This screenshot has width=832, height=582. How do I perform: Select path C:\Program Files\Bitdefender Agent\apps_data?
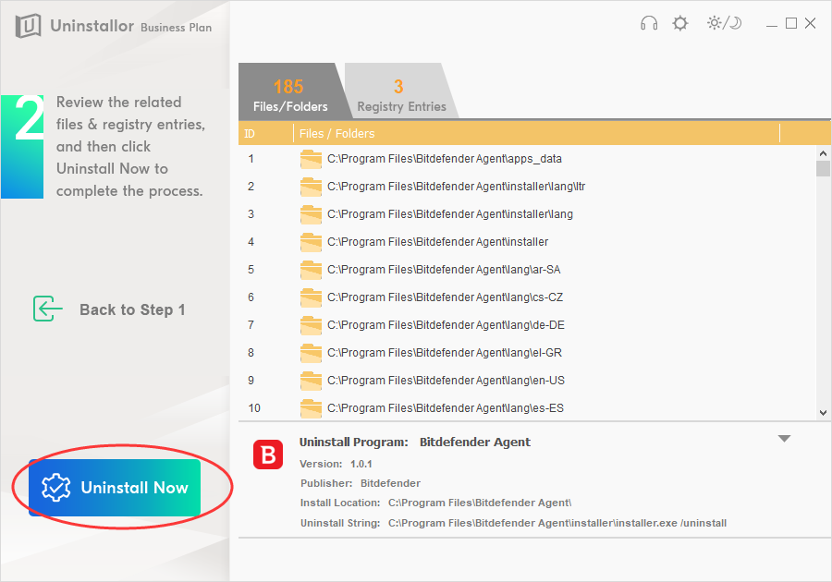pos(444,159)
